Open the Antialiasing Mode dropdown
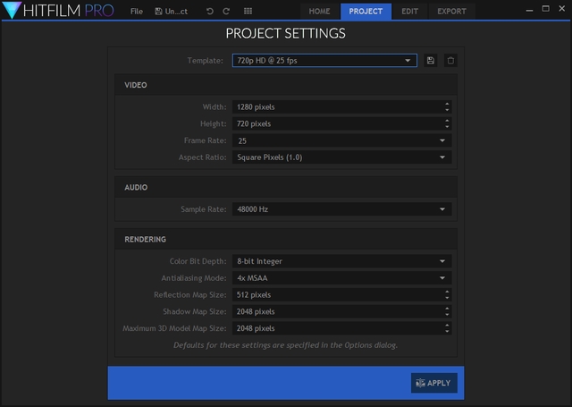The width and height of the screenshot is (572, 407). click(341, 278)
